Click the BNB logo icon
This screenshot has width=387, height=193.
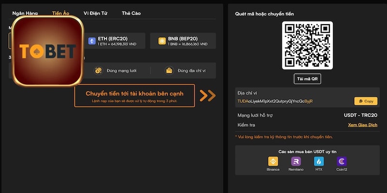(162, 41)
